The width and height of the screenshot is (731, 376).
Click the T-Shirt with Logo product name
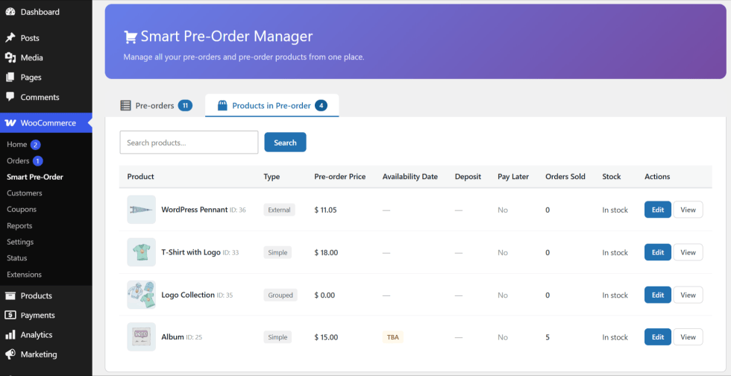pos(191,252)
